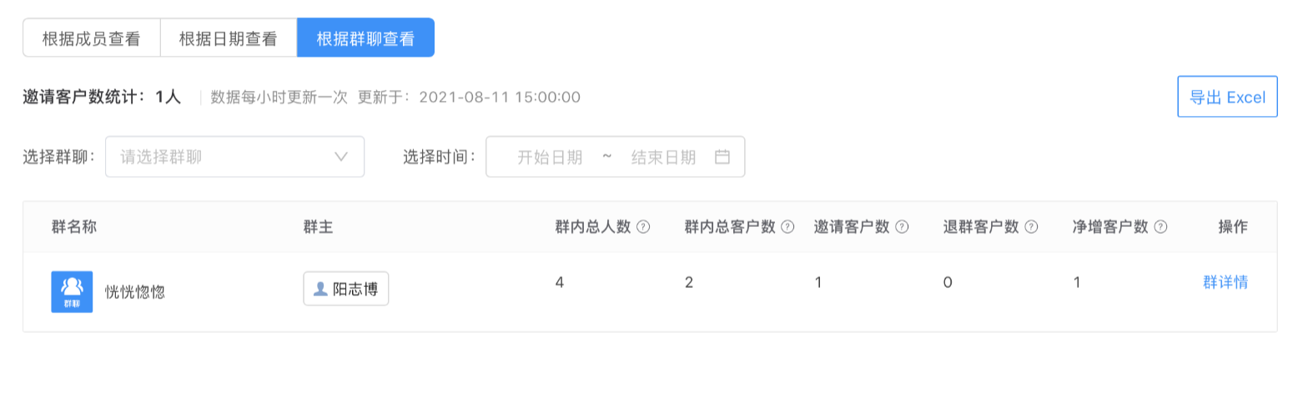Click person icon in 阳志博 tag
This screenshot has width=1298, height=398.
(319, 290)
